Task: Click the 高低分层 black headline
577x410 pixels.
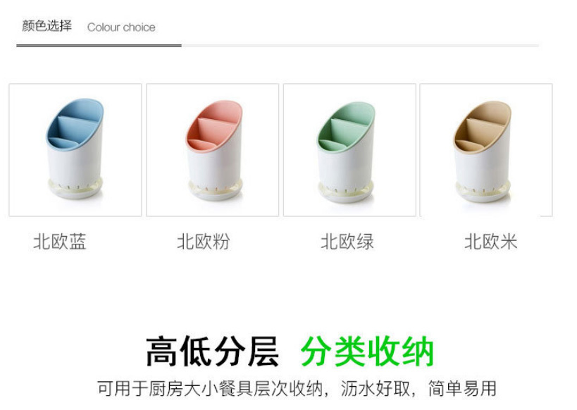Action: point(212,351)
